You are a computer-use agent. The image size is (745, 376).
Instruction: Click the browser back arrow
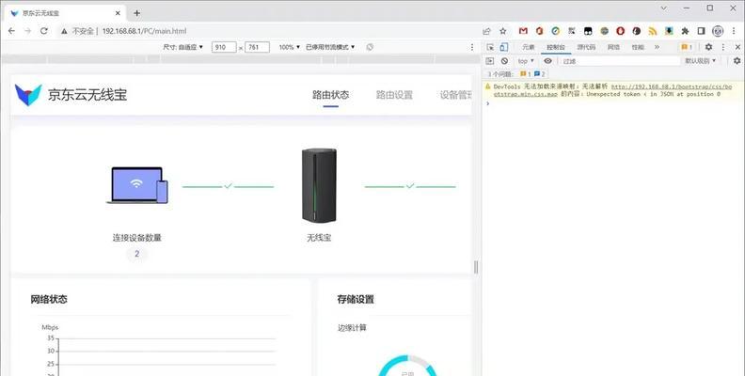tap(11, 31)
